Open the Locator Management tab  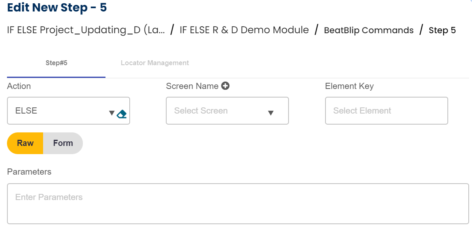coord(155,63)
